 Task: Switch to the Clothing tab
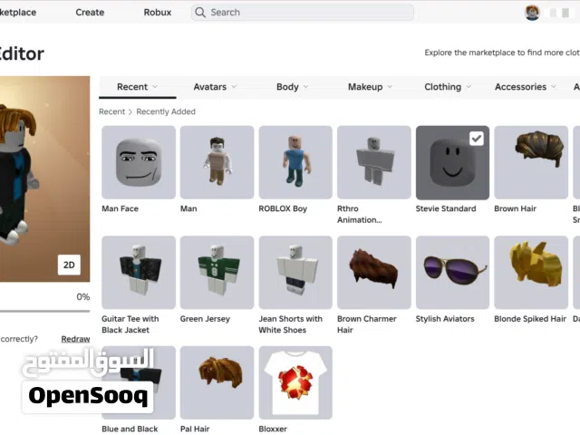[448, 87]
